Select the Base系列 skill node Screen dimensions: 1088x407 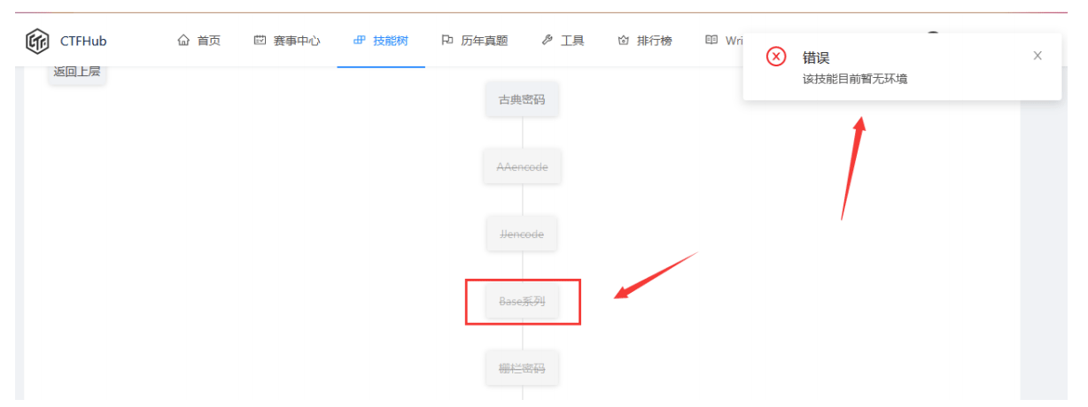click(522, 302)
